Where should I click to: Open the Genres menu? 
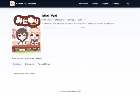[95, 4]
